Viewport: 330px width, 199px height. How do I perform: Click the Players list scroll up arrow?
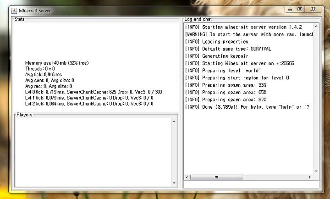tap(174, 122)
